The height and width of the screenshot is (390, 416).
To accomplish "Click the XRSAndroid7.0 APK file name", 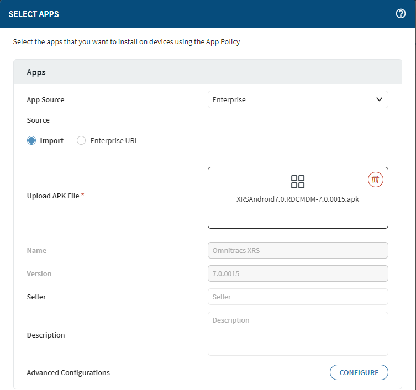I will (298, 199).
